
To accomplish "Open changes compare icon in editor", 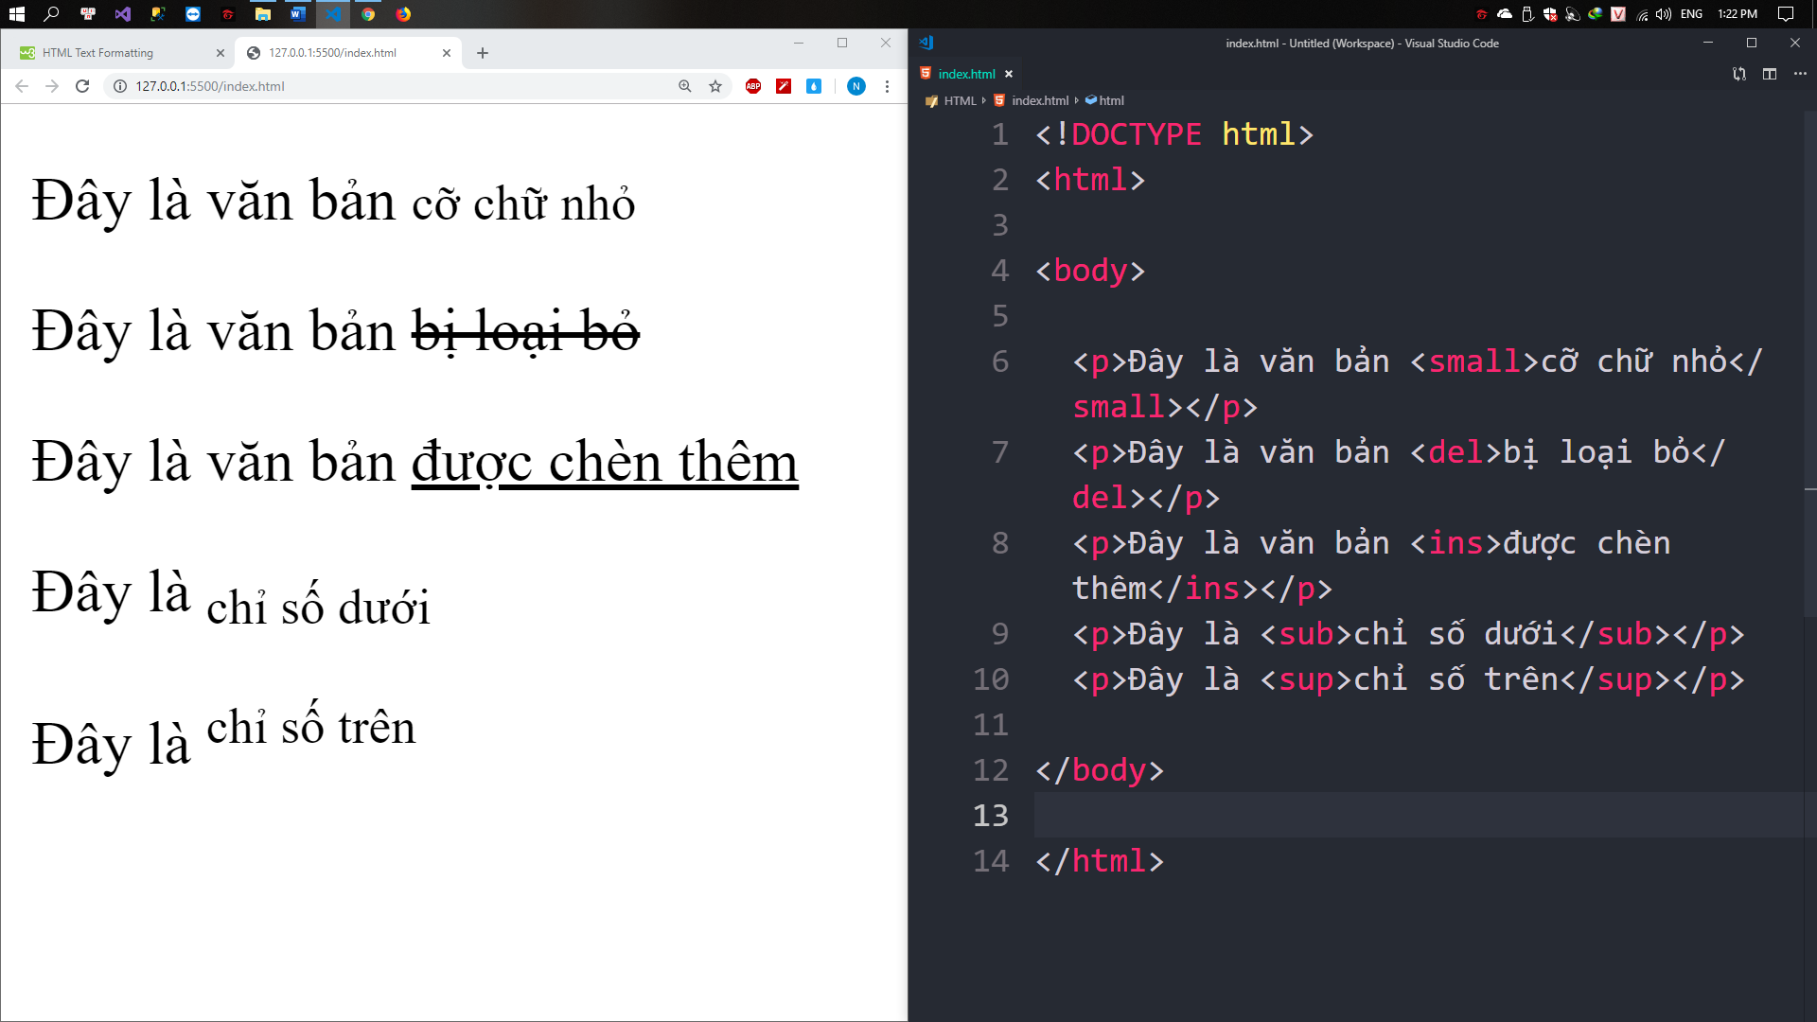I will (1739, 74).
